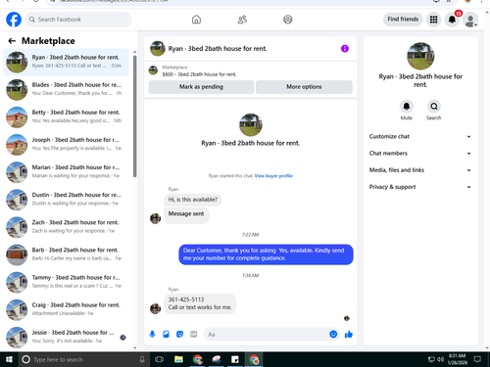Open the Dustin conversation in the list

66,200
